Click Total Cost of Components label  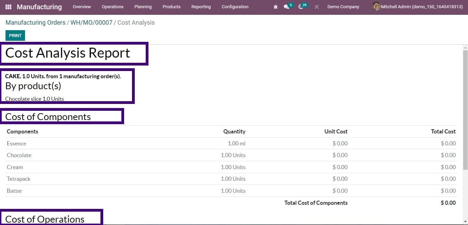(x=316, y=203)
